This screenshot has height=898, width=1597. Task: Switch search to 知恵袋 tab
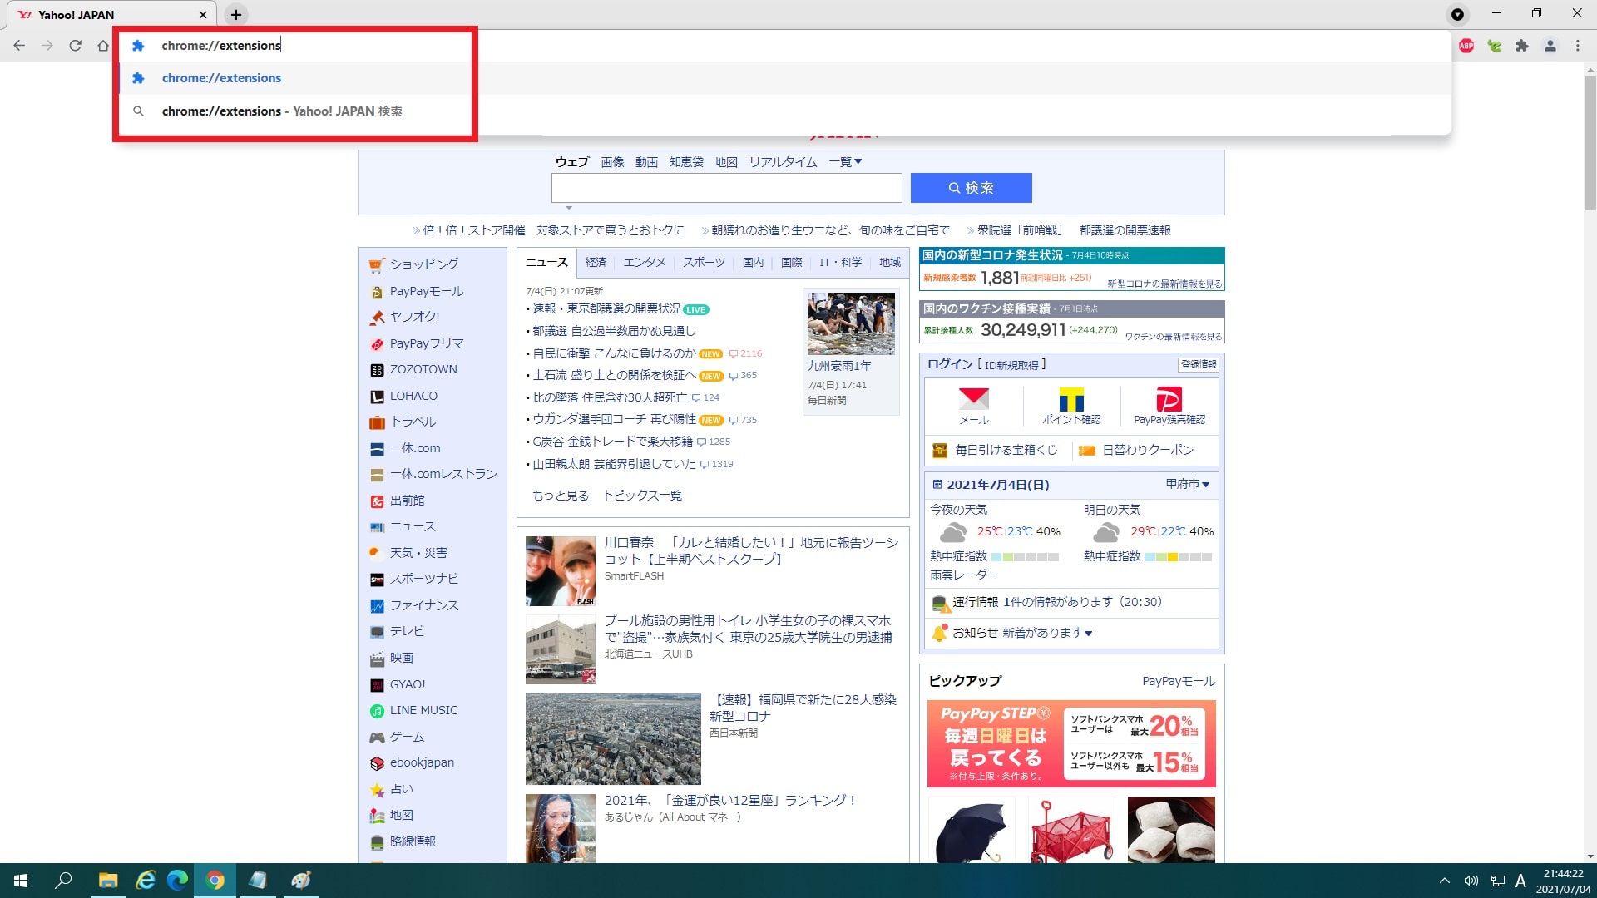click(686, 162)
